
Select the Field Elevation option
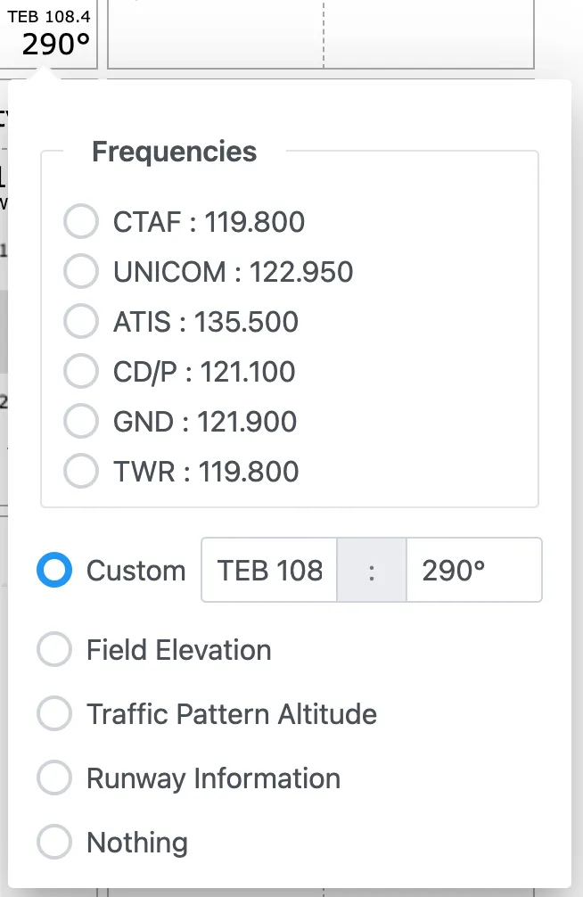[54, 650]
